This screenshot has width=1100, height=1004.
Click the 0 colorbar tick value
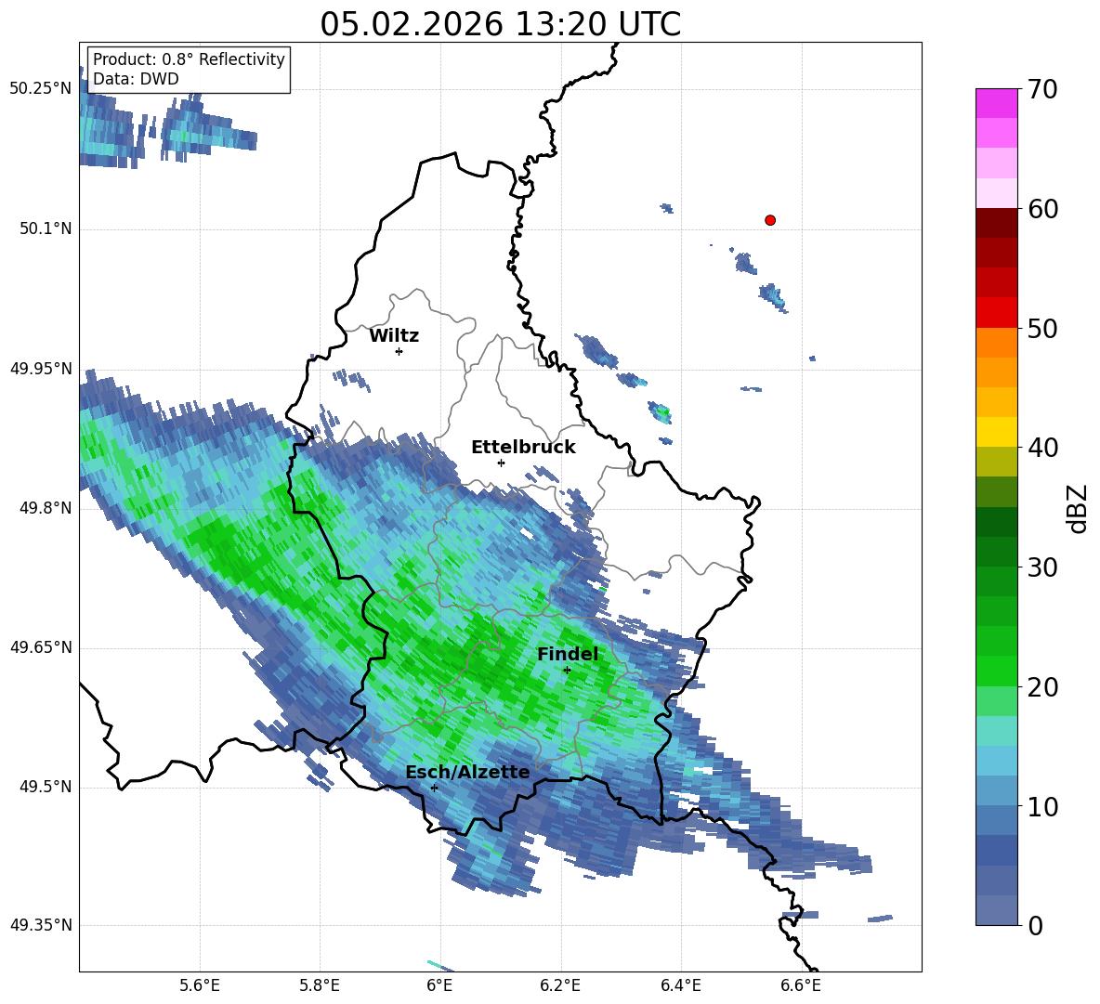1036,925
